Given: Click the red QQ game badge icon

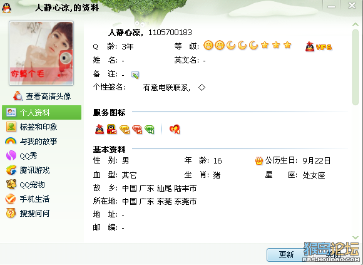Looking at the screenshot, I should (112, 129).
